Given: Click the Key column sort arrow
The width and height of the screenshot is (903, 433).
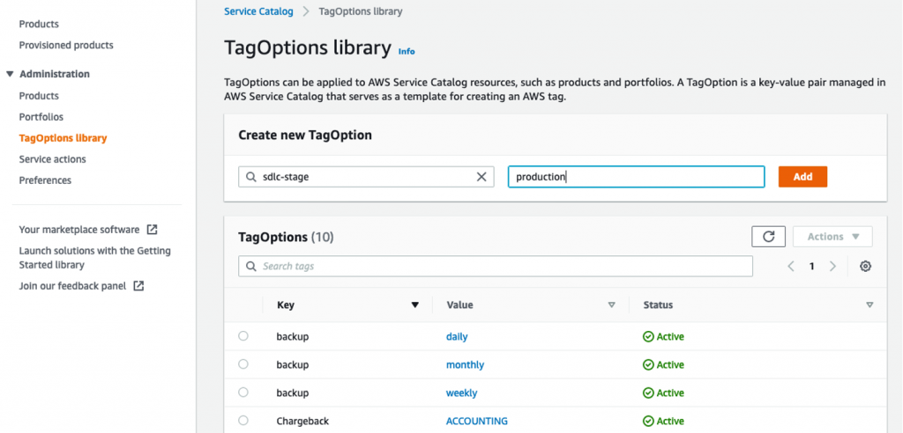Looking at the screenshot, I should tap(414, 305).
